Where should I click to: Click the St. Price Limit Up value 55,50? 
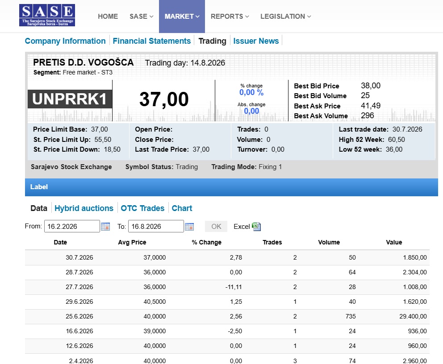103,140
